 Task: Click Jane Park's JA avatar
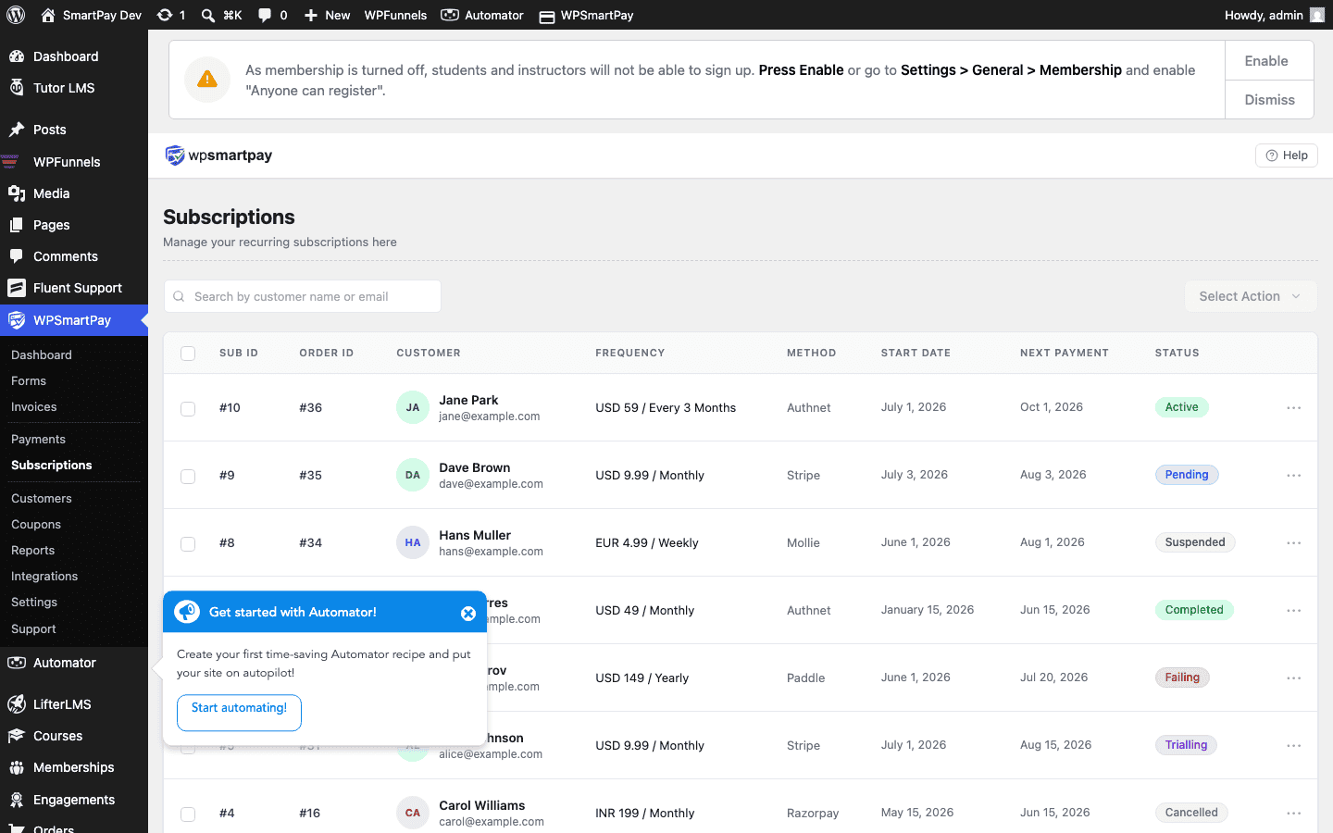tap(413, 407)
